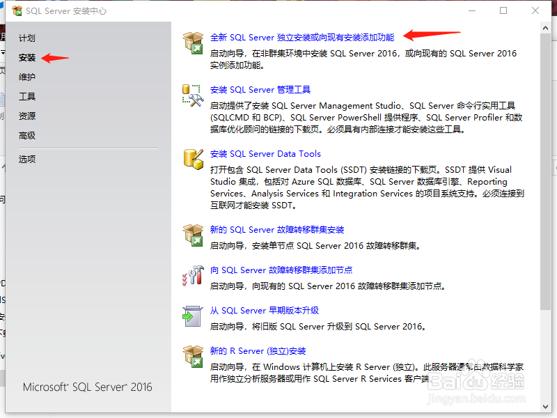Open 新的 R Server (独立)安装 link
This screenshot has height=418, width=557.
click(258, 351)
